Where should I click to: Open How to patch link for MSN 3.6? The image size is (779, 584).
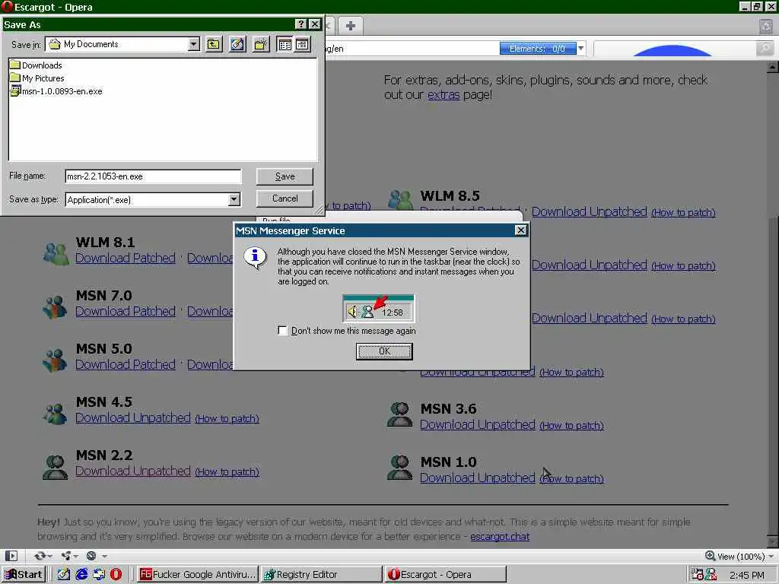pyautogui.click(x=571, y=426)
